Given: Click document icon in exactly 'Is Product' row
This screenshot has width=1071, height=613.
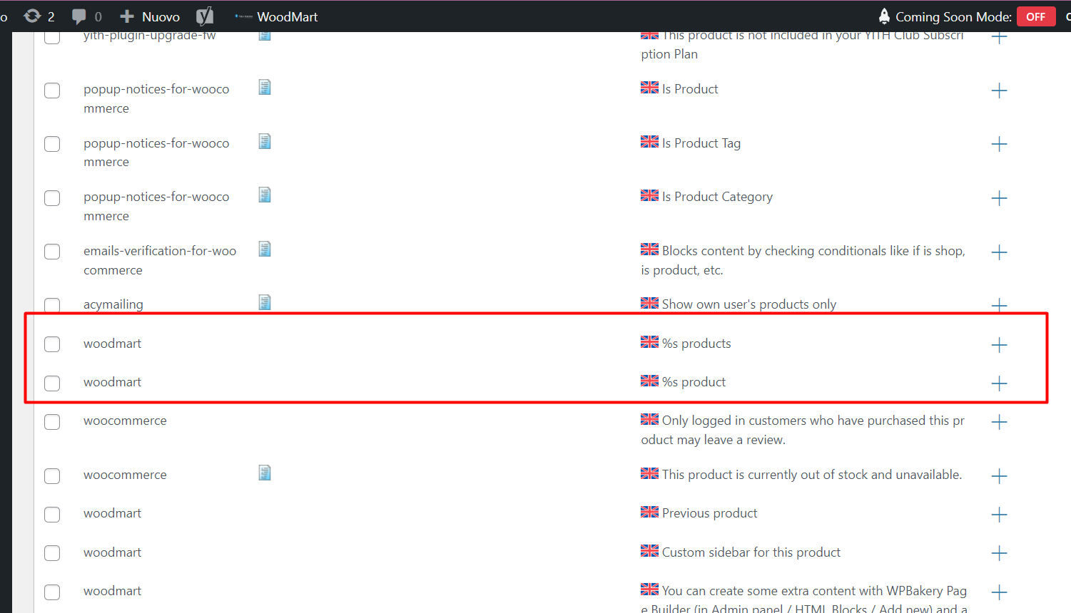Looking at the screenshot, I should pyautogui.click(x=265, y=87).
